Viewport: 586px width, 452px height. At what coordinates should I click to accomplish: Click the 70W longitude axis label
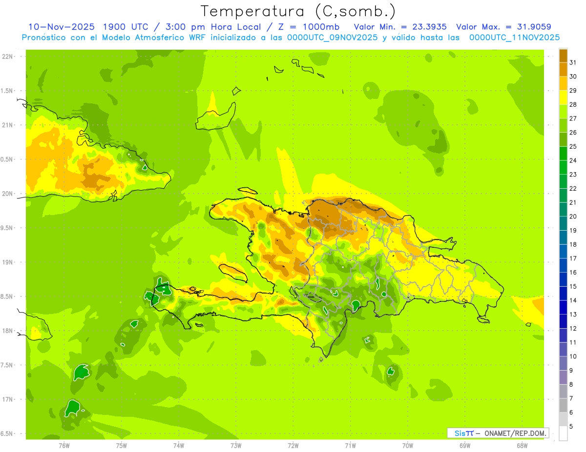pos(407,446)
